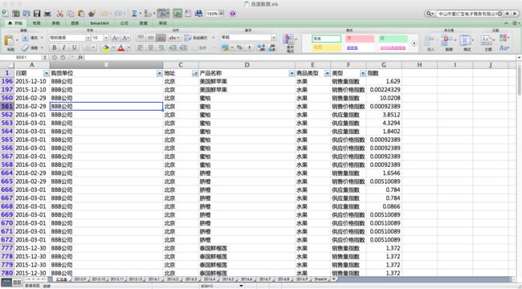Go to next search result arrow

click(x=516, y=14)
